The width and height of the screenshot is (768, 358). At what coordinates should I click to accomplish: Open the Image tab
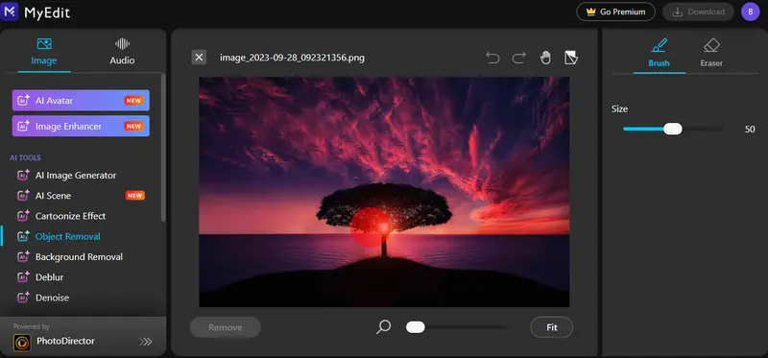coord(44,52)
